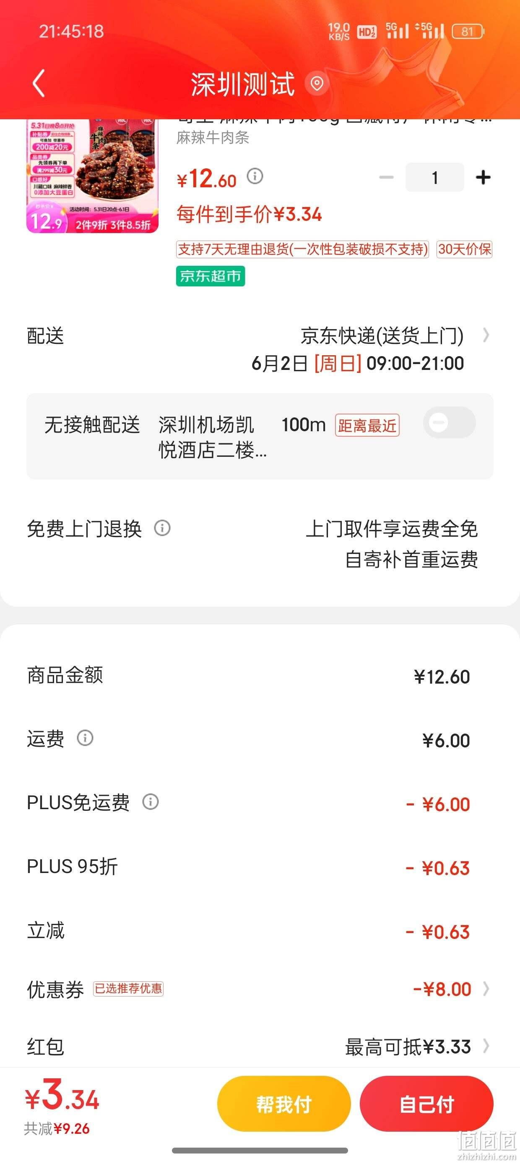Open info icon beside 运费
The height and width of the screenshot is (1164, 520).
click(85, 737)
